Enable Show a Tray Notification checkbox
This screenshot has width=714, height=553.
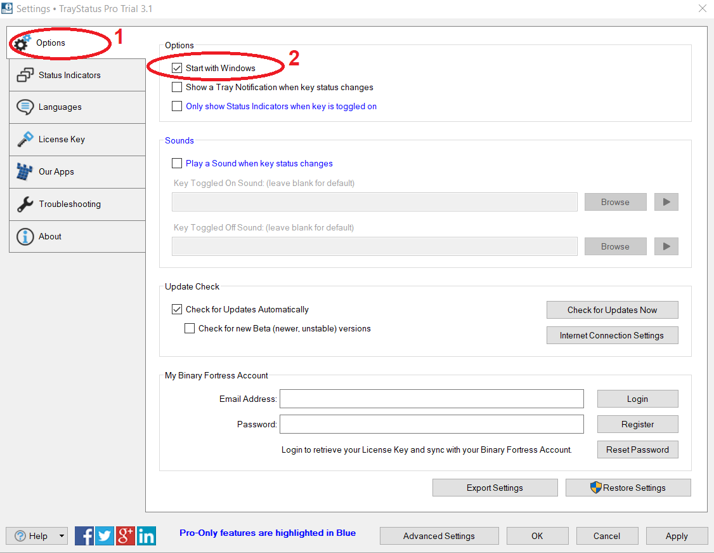177,87
